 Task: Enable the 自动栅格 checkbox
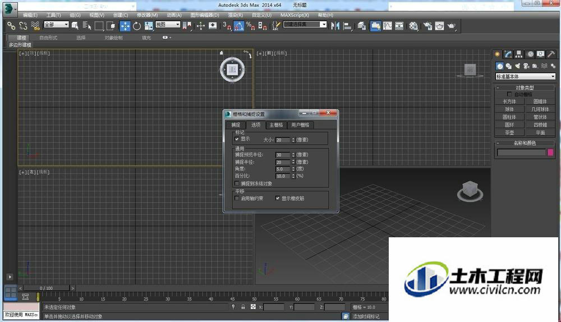click(509, 94)
